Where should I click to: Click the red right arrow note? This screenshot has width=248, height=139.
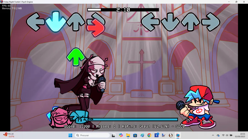tap(96, 28)
